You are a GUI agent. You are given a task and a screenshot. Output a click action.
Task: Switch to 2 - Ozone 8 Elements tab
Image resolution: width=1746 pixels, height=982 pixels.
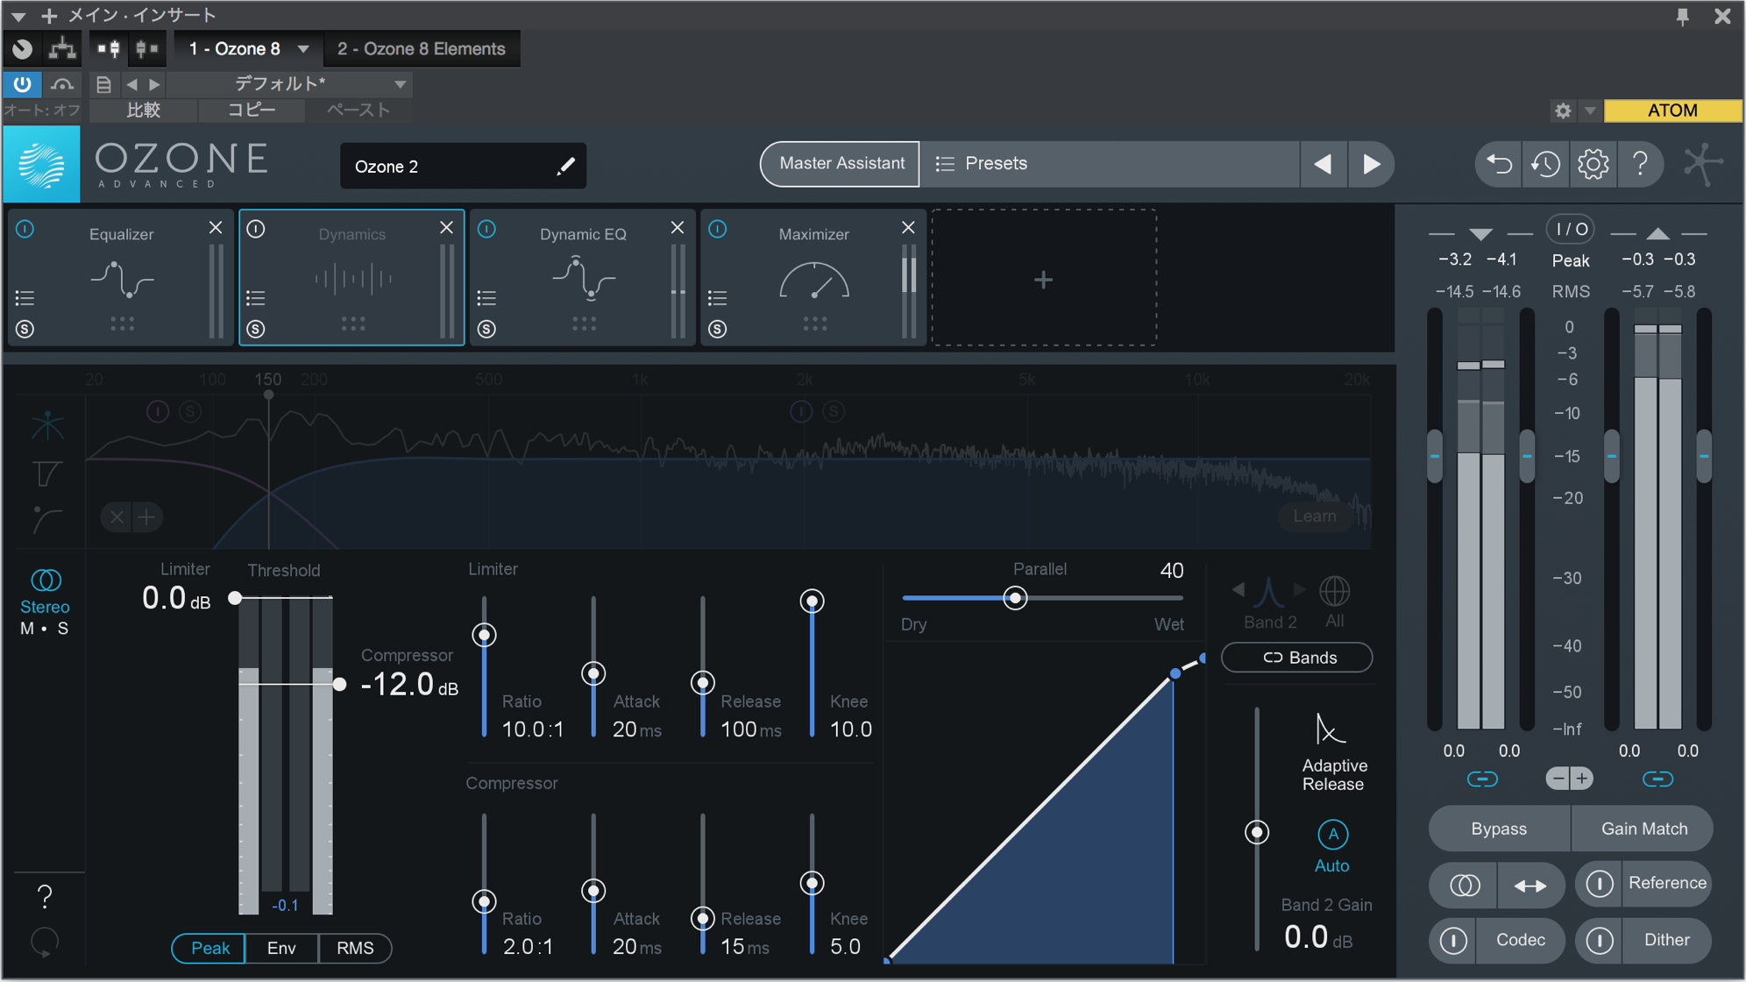(422, 49)
